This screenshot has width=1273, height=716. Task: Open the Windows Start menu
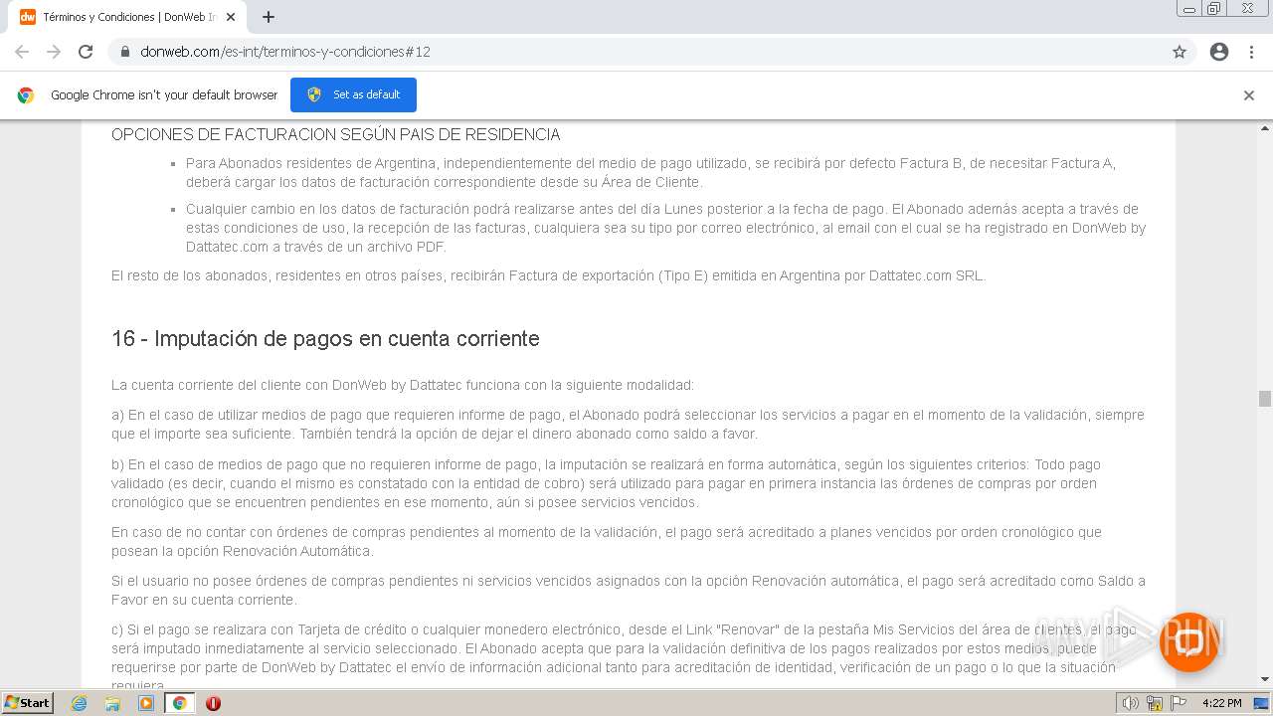pyautogui.click(x=27, y=702)
